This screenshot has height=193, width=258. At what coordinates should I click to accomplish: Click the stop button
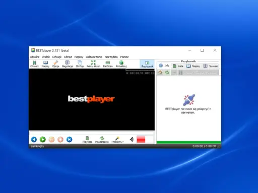point(60,139)
